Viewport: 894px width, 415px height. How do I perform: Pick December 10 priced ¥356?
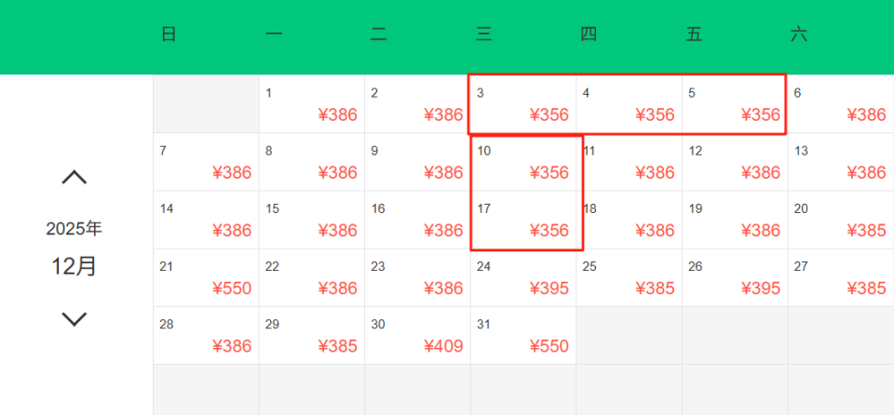click(x=523, y=162)
